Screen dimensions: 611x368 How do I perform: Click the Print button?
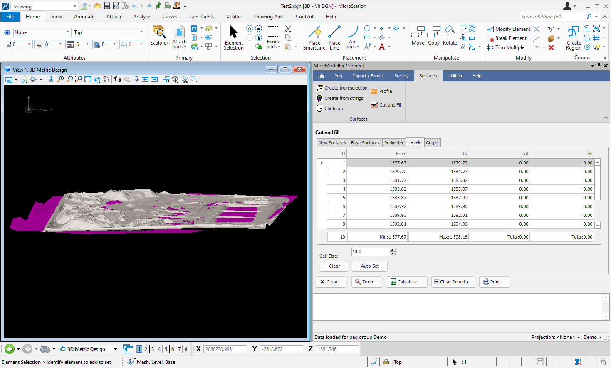(x=495, y=282)
